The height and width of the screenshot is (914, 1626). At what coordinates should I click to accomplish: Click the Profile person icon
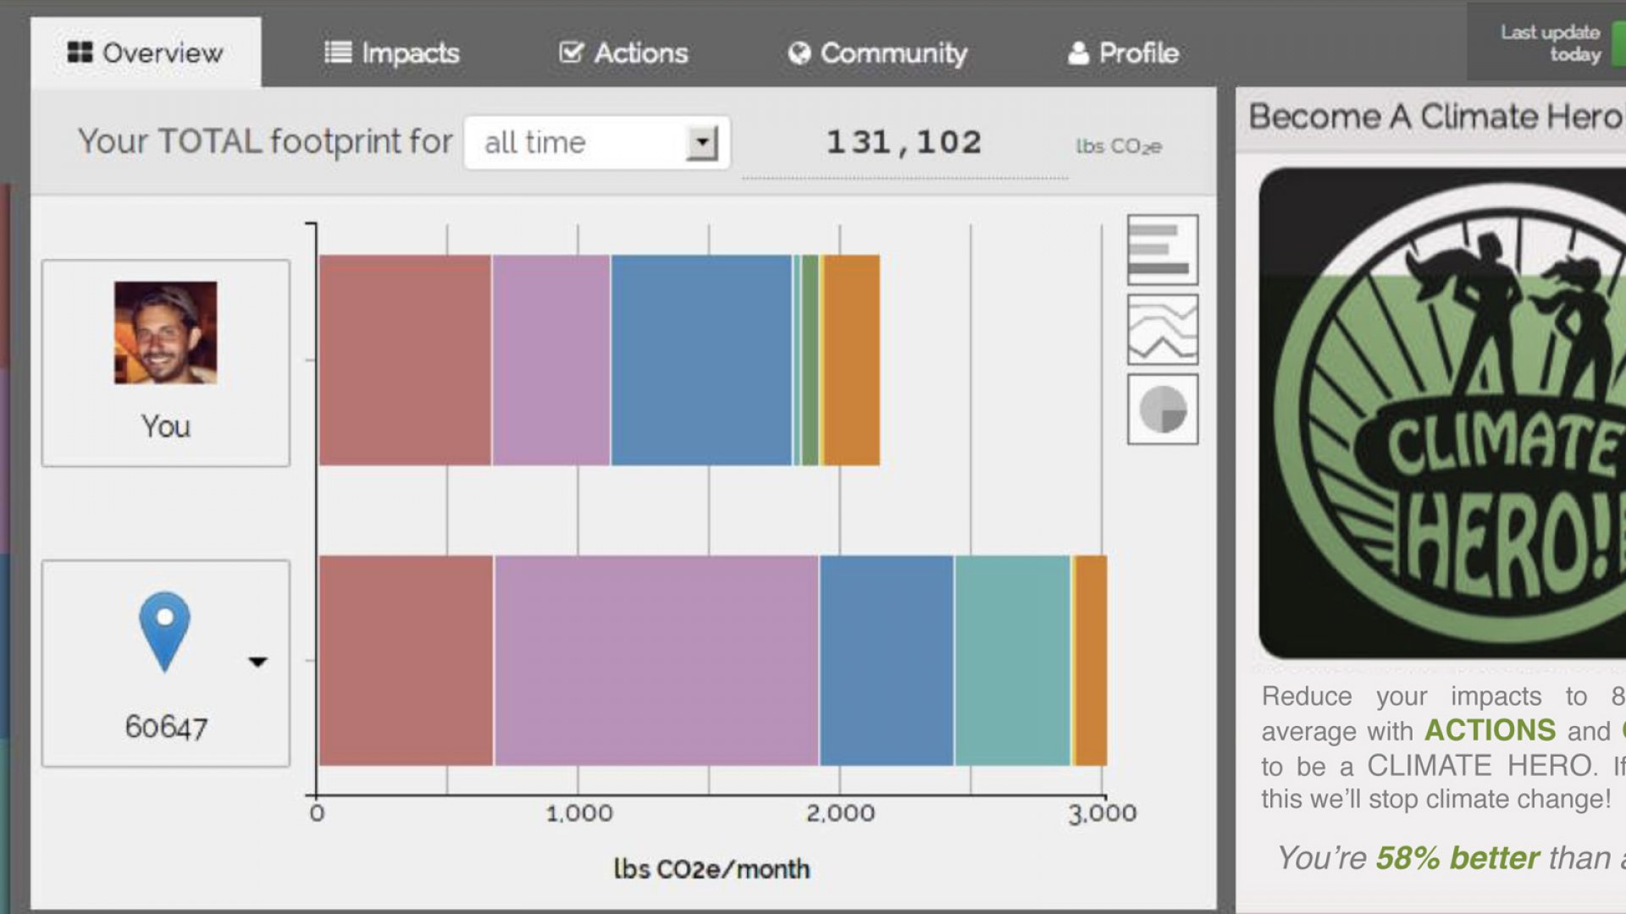pos(1078,53)
